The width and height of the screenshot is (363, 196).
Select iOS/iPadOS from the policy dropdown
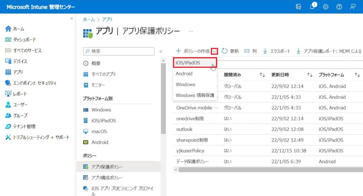click(195, 63)
